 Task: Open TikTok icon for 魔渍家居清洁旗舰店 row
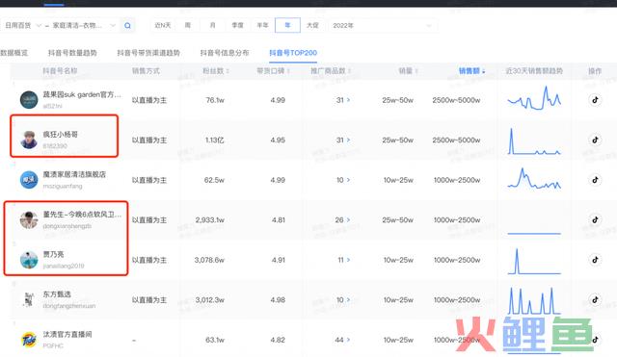595,180
